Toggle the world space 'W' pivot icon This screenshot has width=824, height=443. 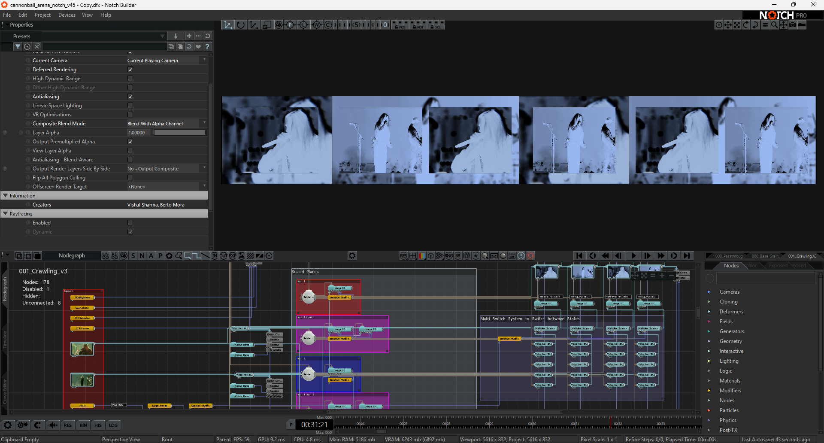[316, 25]
